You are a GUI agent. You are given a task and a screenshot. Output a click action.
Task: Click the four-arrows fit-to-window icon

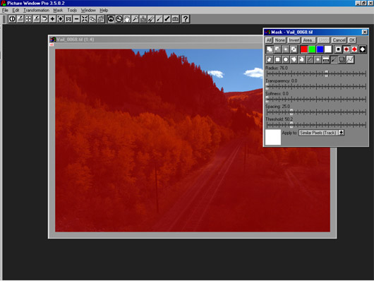tap(85, 19)
